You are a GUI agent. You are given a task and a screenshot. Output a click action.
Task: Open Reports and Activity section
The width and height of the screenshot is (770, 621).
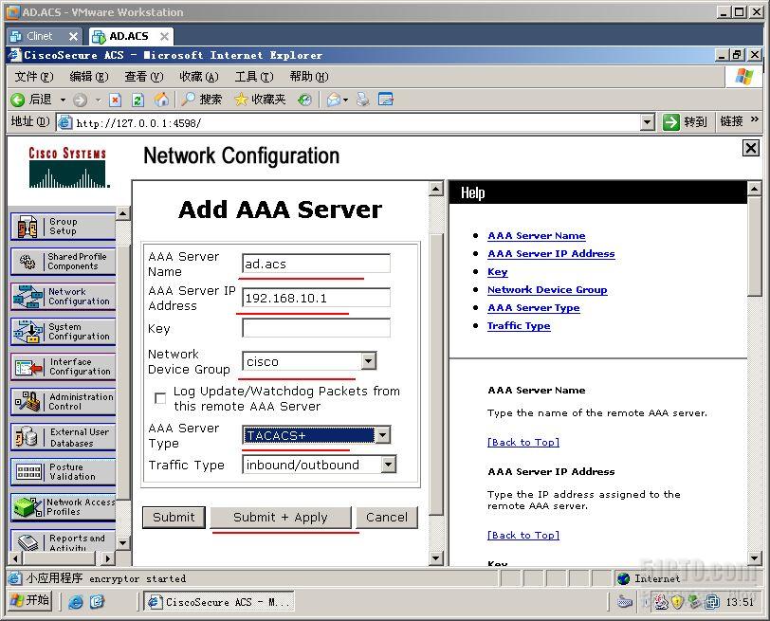pyautogui.click(x=63, y=541)
